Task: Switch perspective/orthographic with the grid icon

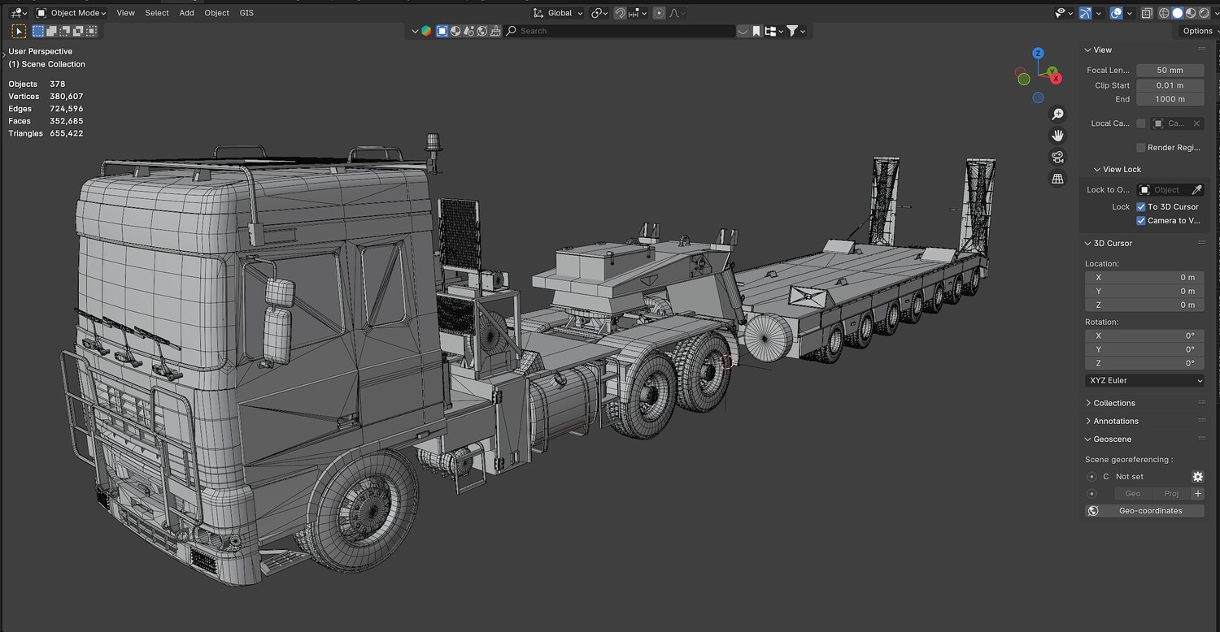Action: tap(1057, 178)
